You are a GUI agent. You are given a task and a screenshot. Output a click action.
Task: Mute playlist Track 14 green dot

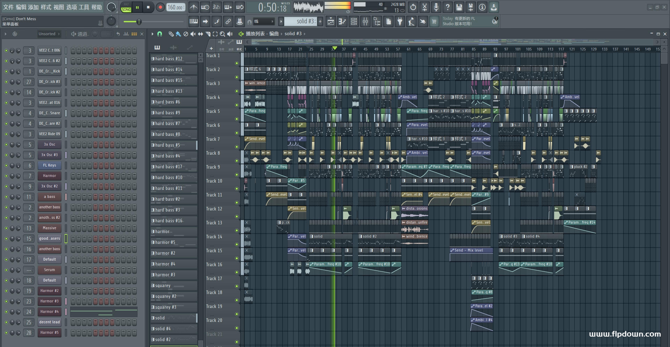coord(237,245)
